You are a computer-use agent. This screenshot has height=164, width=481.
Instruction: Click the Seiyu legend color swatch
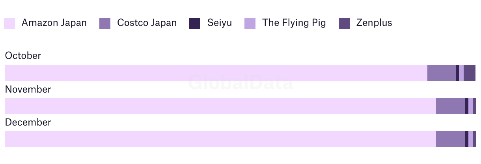(195, 24)
